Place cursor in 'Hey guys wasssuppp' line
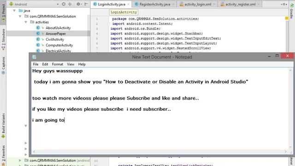The width and height of the screenshot is (295, 166). click(x=57, y=71)
